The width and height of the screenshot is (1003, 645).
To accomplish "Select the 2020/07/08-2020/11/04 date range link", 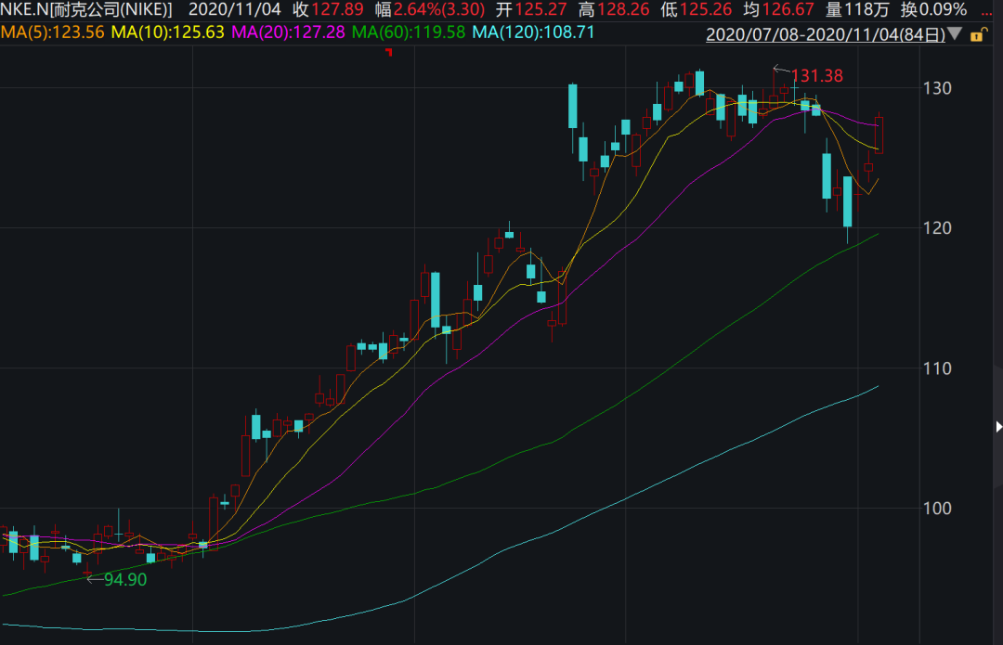I will (826, 35).
